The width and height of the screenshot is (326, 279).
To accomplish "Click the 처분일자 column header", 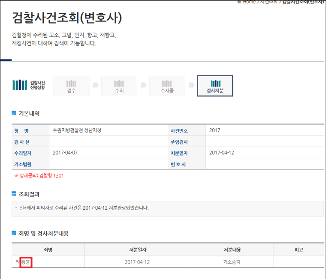I will 137,249.
